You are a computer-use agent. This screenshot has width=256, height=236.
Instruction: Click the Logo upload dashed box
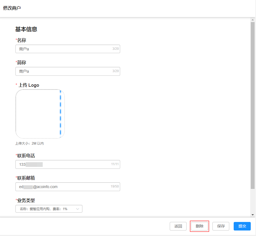click(x=40, y=114)
